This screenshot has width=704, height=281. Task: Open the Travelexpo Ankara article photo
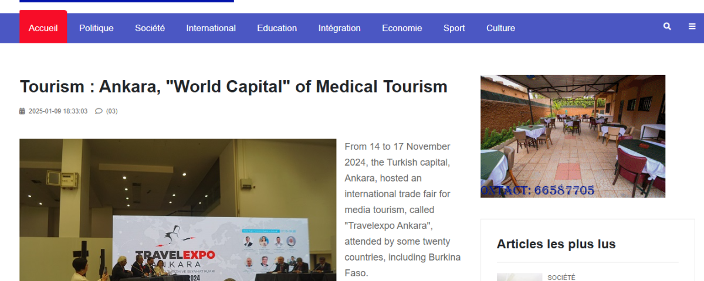tap(178, 210)
